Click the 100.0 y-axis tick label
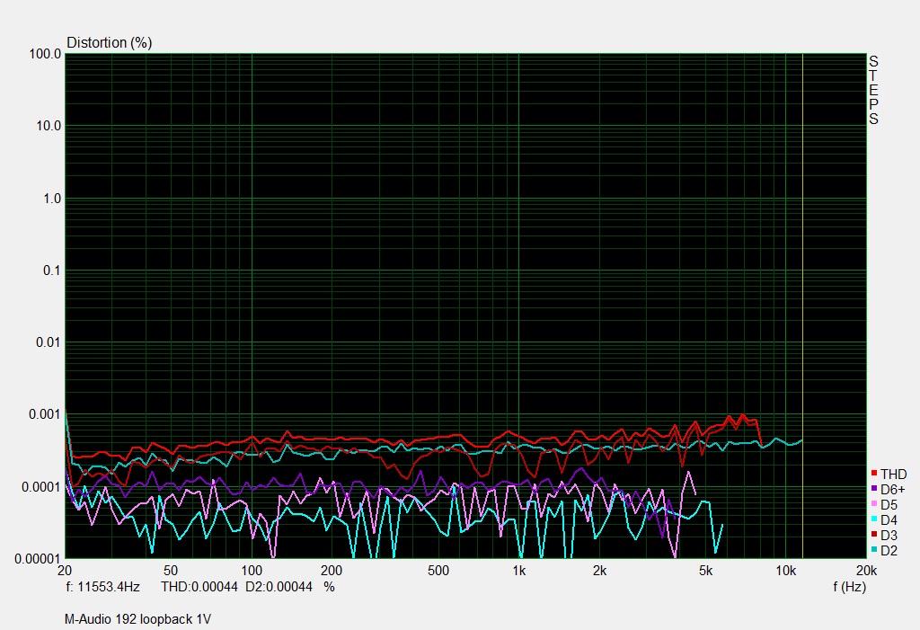This screenshot has width=920, height=630. pyautogui.click(x=45, y=54)
